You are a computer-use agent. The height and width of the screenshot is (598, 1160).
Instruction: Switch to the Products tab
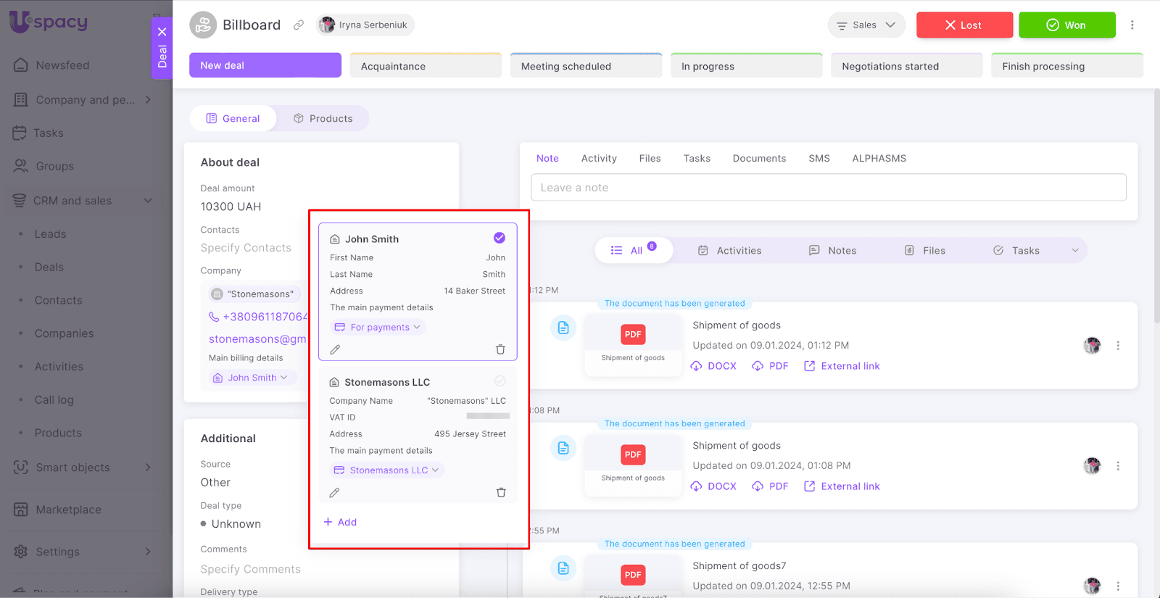[x=323, y=118]
